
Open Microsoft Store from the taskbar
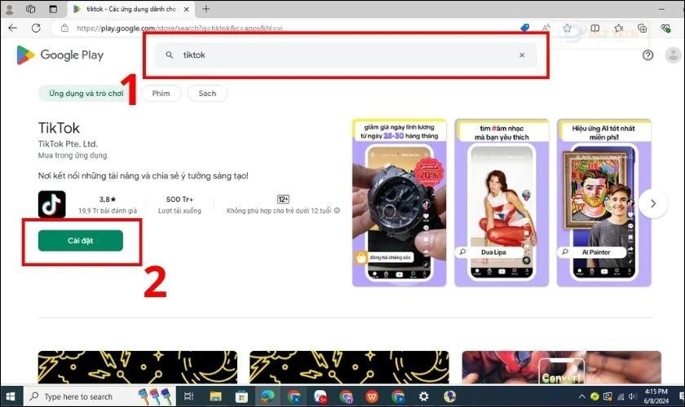click(241, 396)
